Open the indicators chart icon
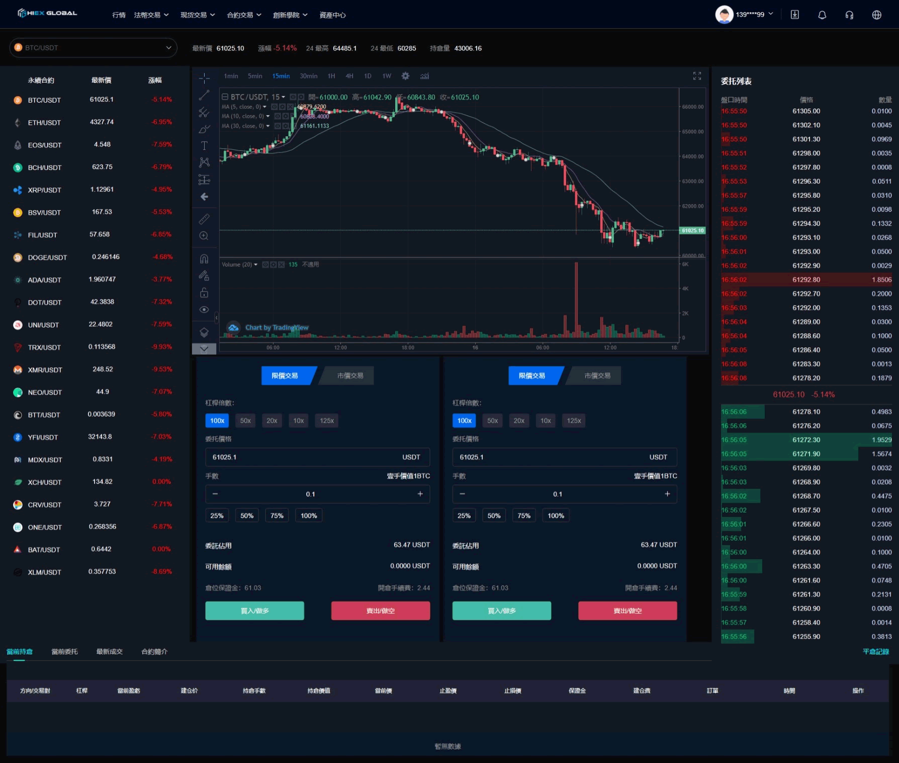899x763 pixels. [425, 76]
